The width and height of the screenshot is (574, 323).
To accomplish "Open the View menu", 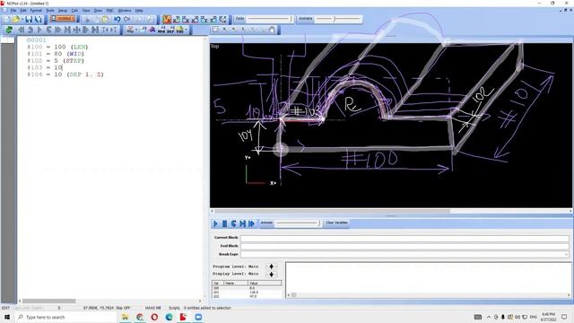I will 86,10.
